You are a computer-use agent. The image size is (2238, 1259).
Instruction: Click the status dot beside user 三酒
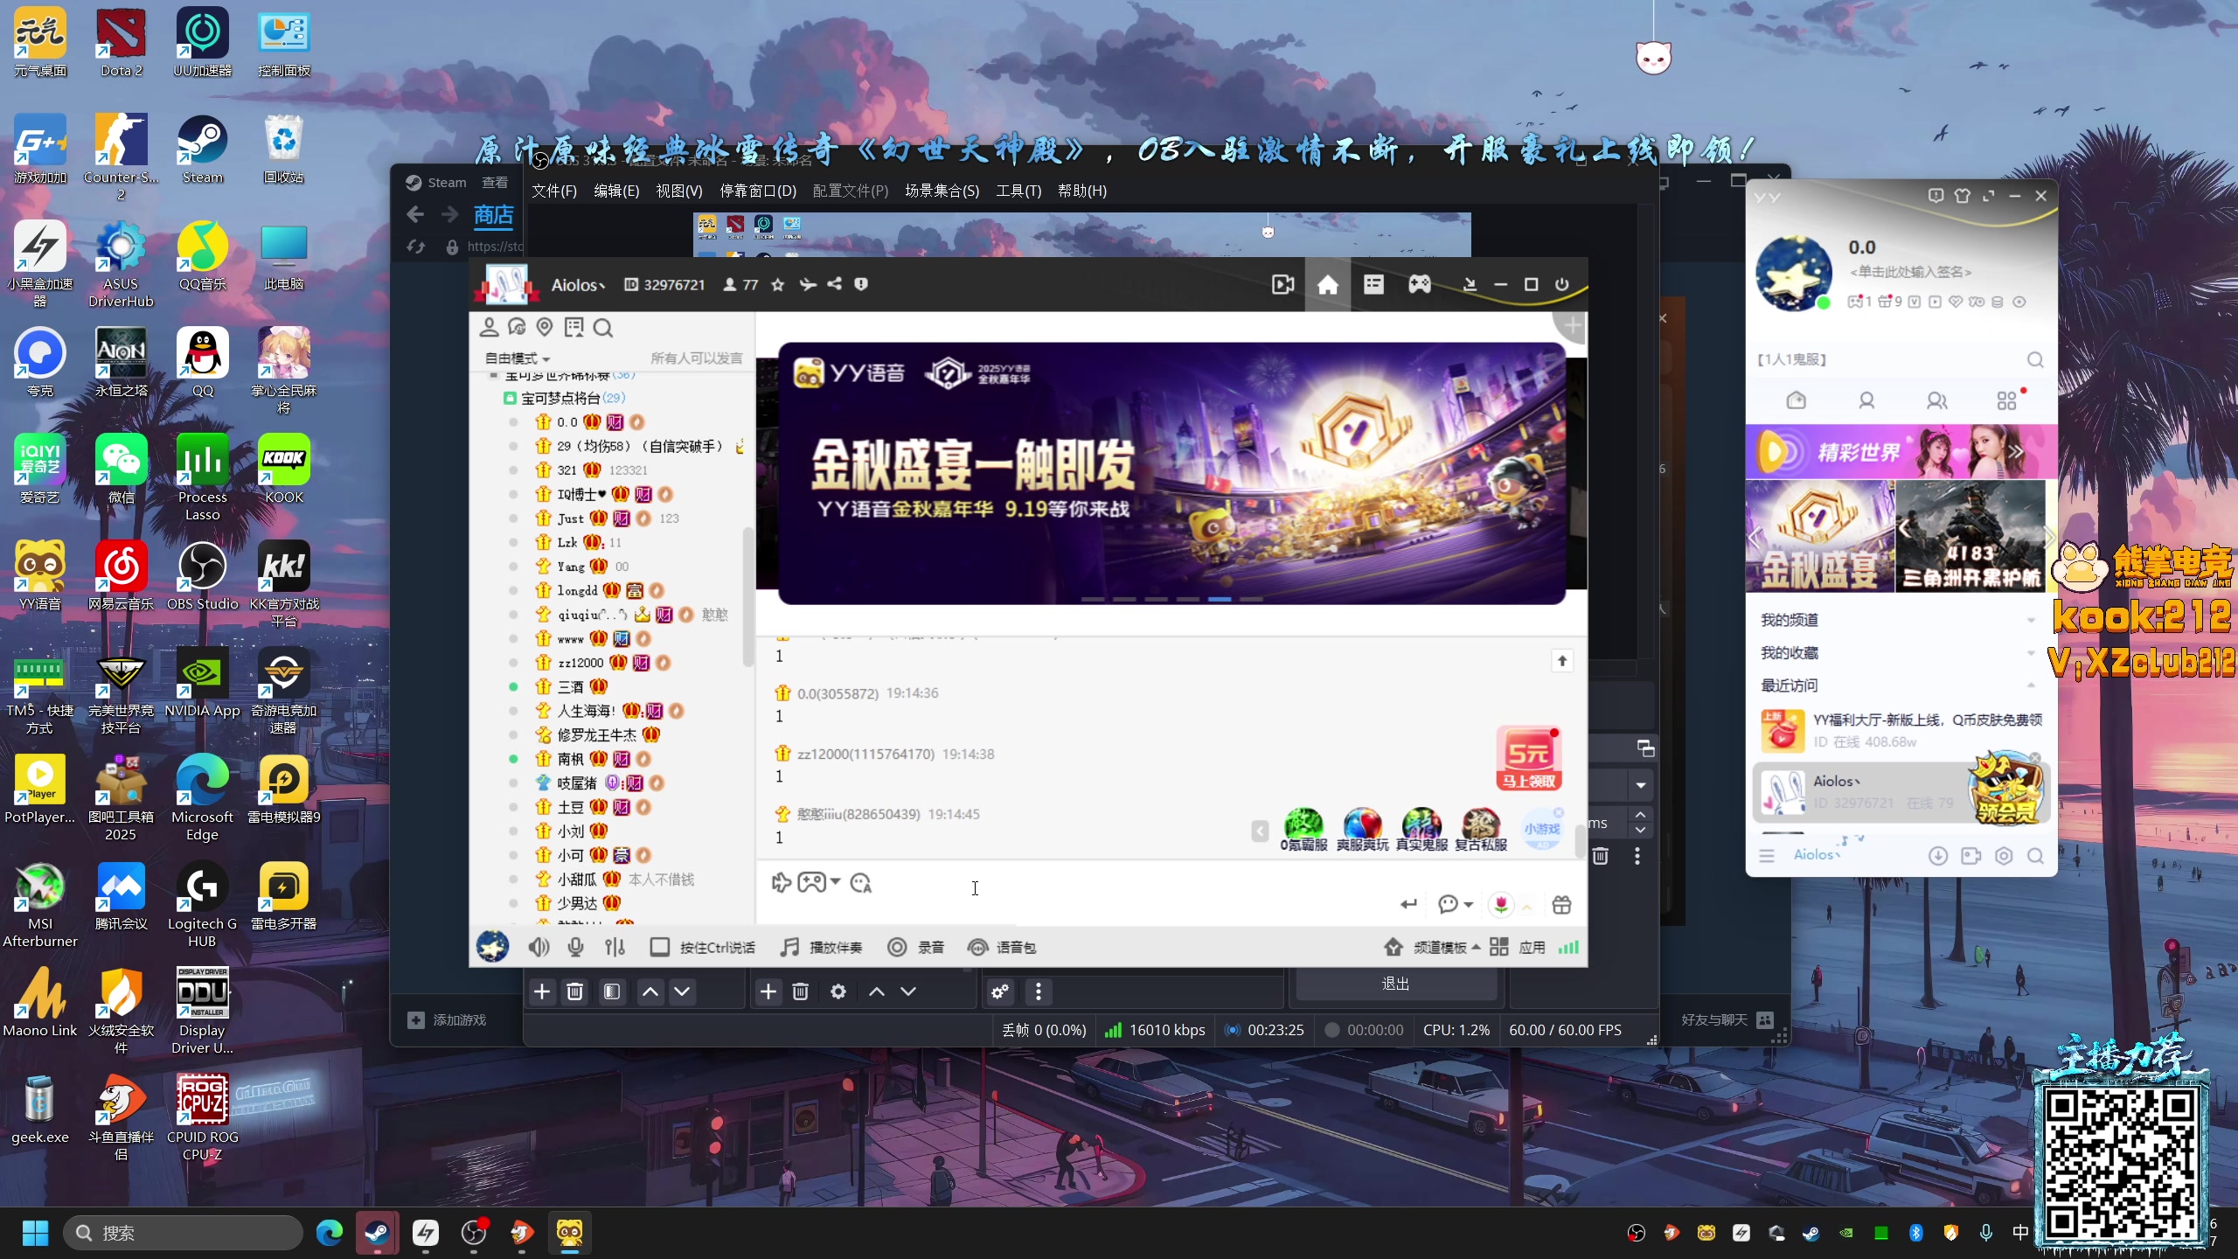click(x=513, y=687)
